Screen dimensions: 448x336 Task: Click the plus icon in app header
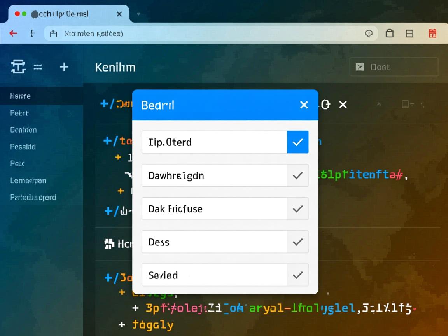(64, 67)
